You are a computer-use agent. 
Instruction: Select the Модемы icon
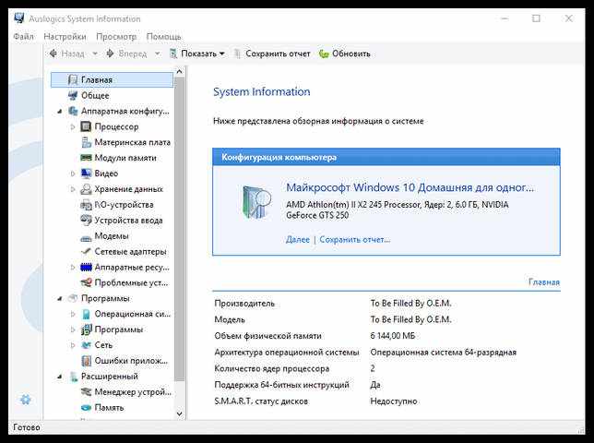point(86,237)
